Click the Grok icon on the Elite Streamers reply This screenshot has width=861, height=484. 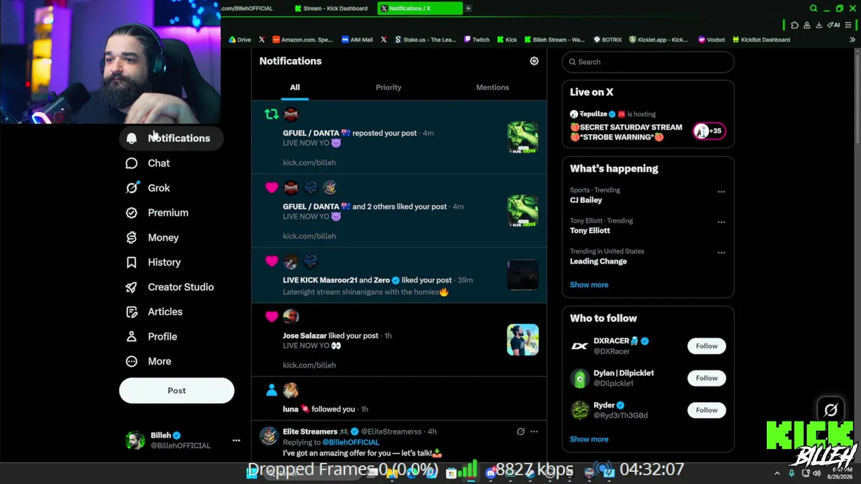pyautogui.click(x=521, y=432)
